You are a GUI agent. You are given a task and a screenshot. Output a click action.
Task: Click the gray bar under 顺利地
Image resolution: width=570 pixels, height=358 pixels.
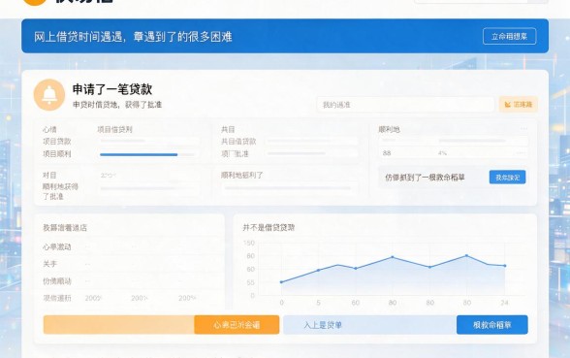point(473,141)
